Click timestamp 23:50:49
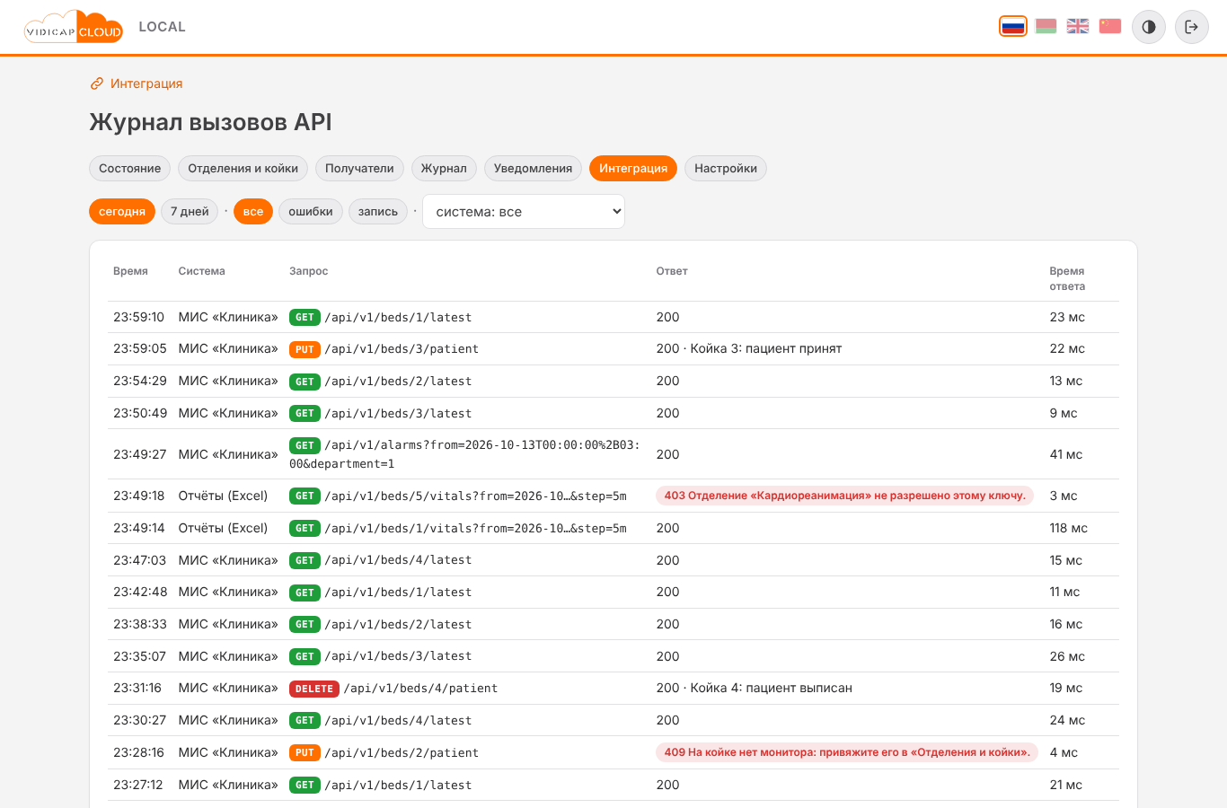 pos(140,413)
